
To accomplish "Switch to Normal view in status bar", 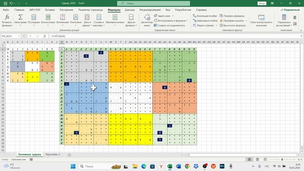I will pos(249,160).
